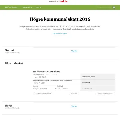Click the search text field in green bar

pos(104,7)
